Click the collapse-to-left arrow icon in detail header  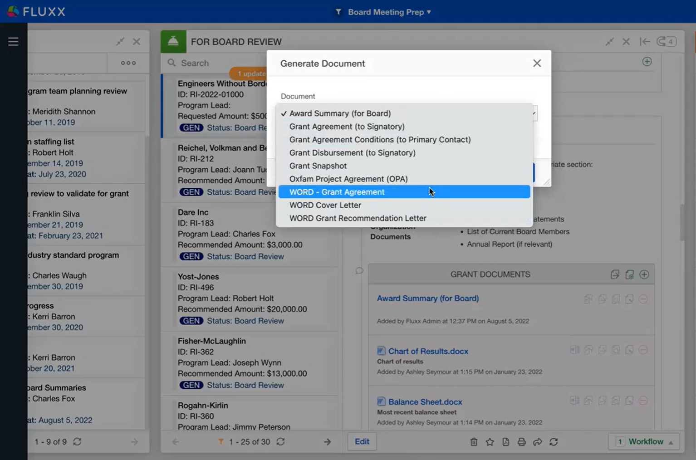645,42
